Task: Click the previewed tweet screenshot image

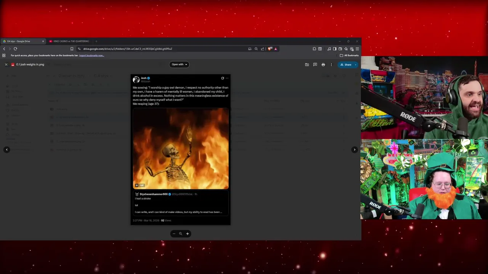Action: click(181, 150)
